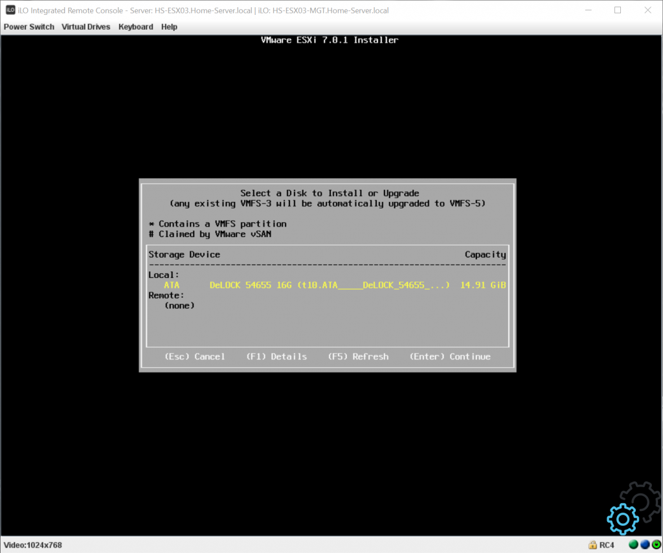Click (F1) Details in the installer
This screenshot has width=663, height=553.
(x=276, y=356)
